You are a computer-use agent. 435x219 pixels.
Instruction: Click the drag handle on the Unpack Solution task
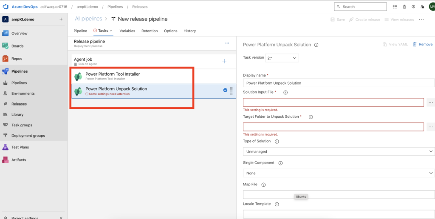232,91
